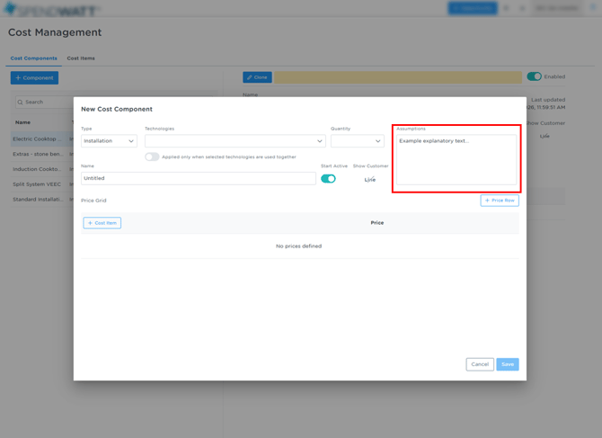Viewport: 602px width, 438px height.
Task: Click the plus icon on Price Row button
Action: (487, 201)
